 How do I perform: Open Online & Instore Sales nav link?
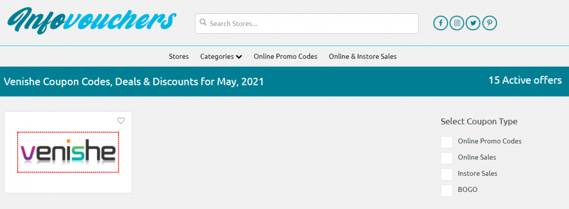point(363,56)
